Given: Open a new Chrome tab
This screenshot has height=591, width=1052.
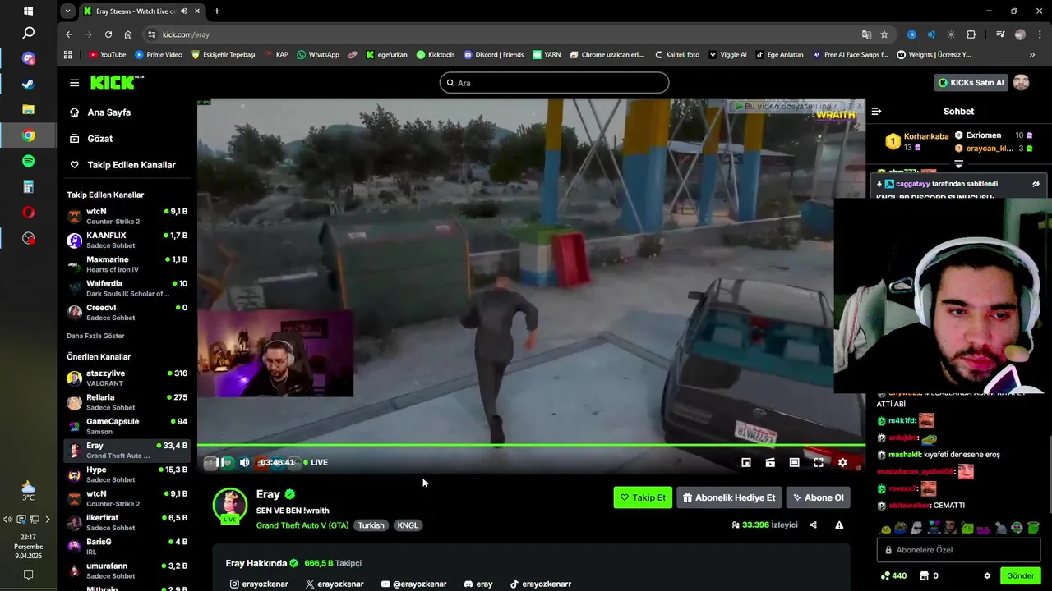Looking at the screenshot, I should click(x=217, y=11).
